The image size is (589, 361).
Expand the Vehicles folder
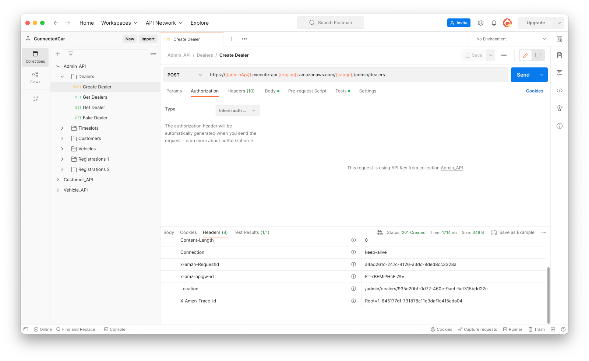[62, 149]
